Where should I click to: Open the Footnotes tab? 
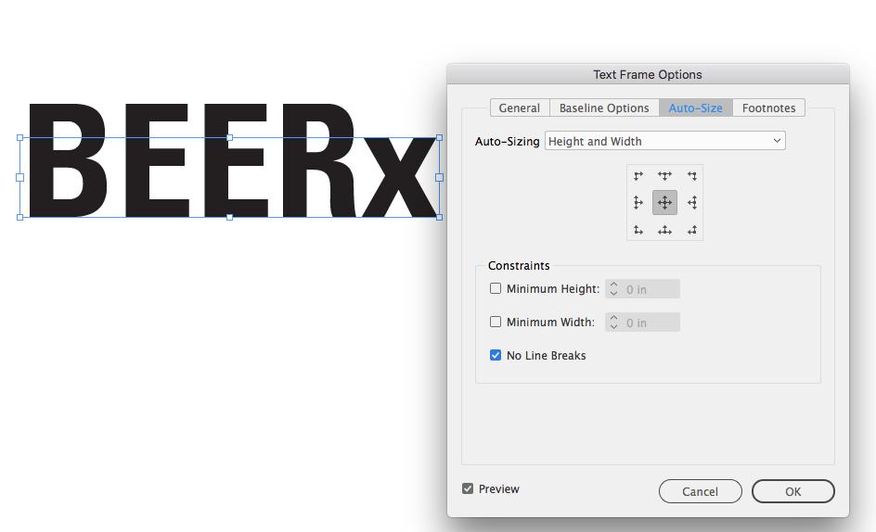coord(768,108)
